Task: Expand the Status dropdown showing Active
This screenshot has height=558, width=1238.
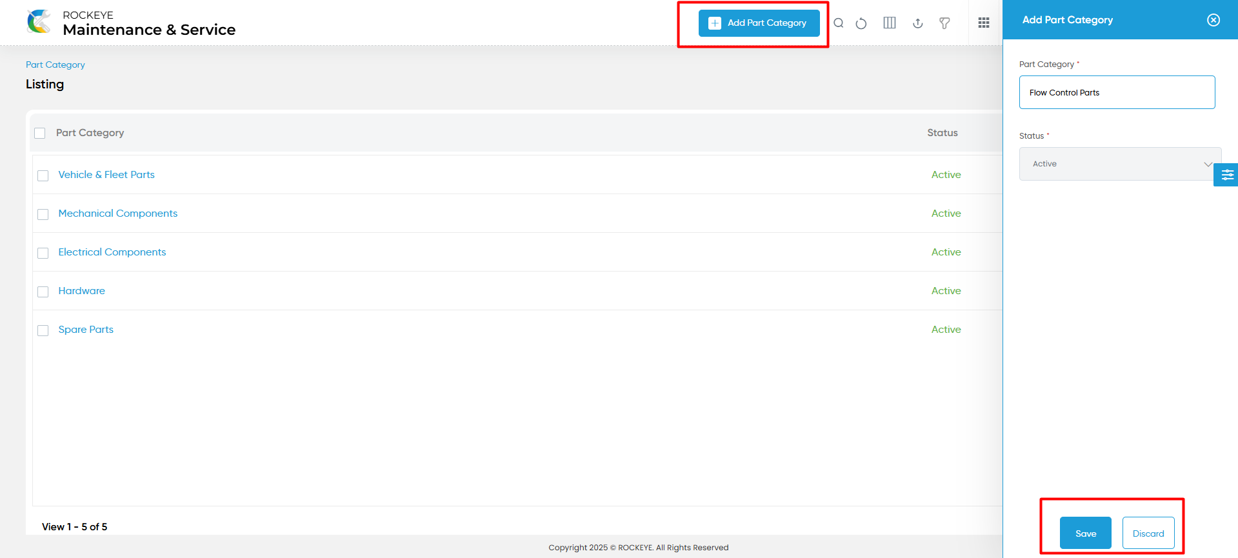Action: click(1120, 164)
